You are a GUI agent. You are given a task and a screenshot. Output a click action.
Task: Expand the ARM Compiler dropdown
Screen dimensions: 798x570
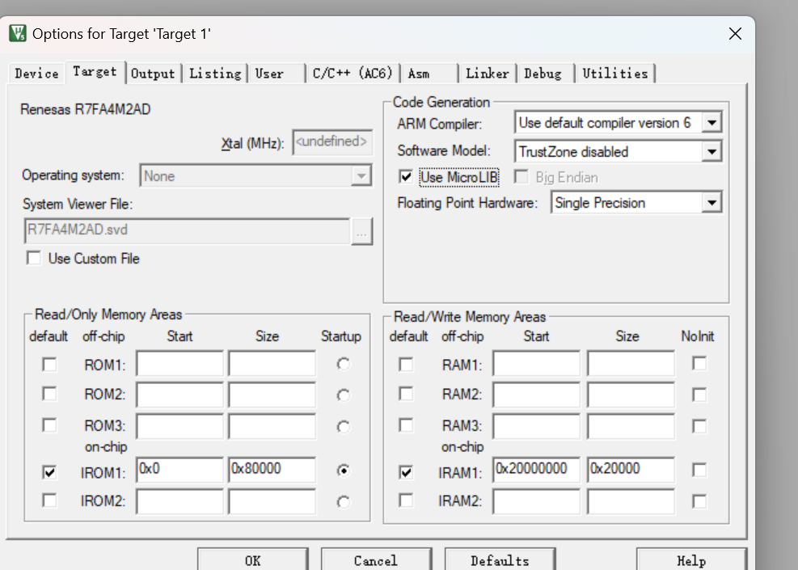(711, 123)
